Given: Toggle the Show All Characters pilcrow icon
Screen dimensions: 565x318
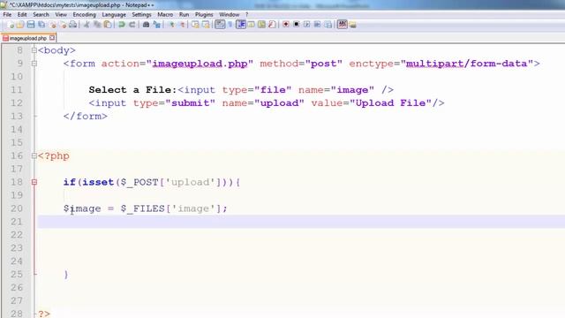Looking at the screenshot, I should click(230, 25).
